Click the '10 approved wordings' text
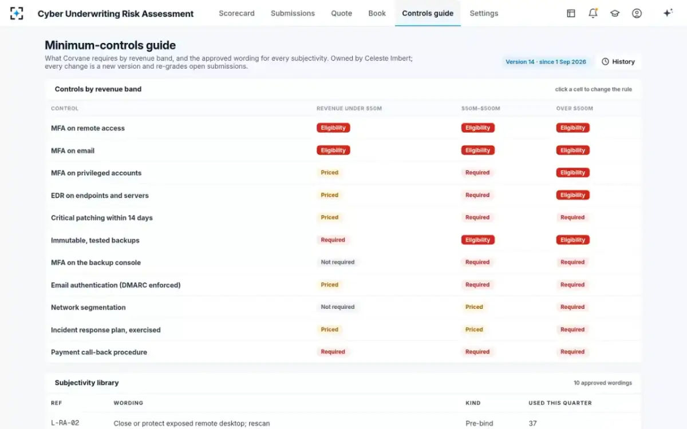 click(603, 383)
